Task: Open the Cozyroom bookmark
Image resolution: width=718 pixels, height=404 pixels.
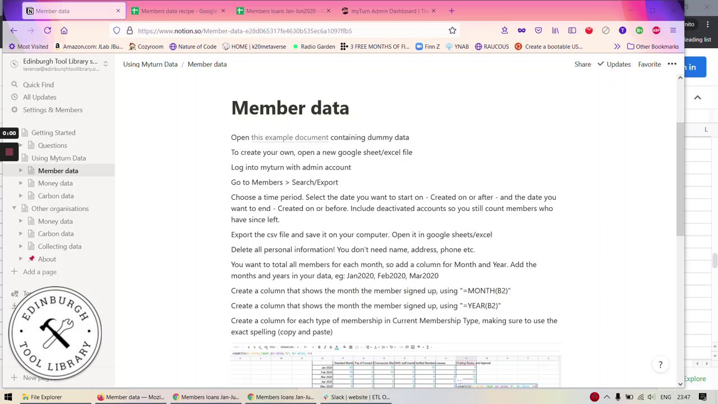Action: tap(146, 47)
